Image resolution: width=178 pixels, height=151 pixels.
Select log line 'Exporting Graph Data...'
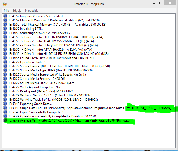coord(30,104)
